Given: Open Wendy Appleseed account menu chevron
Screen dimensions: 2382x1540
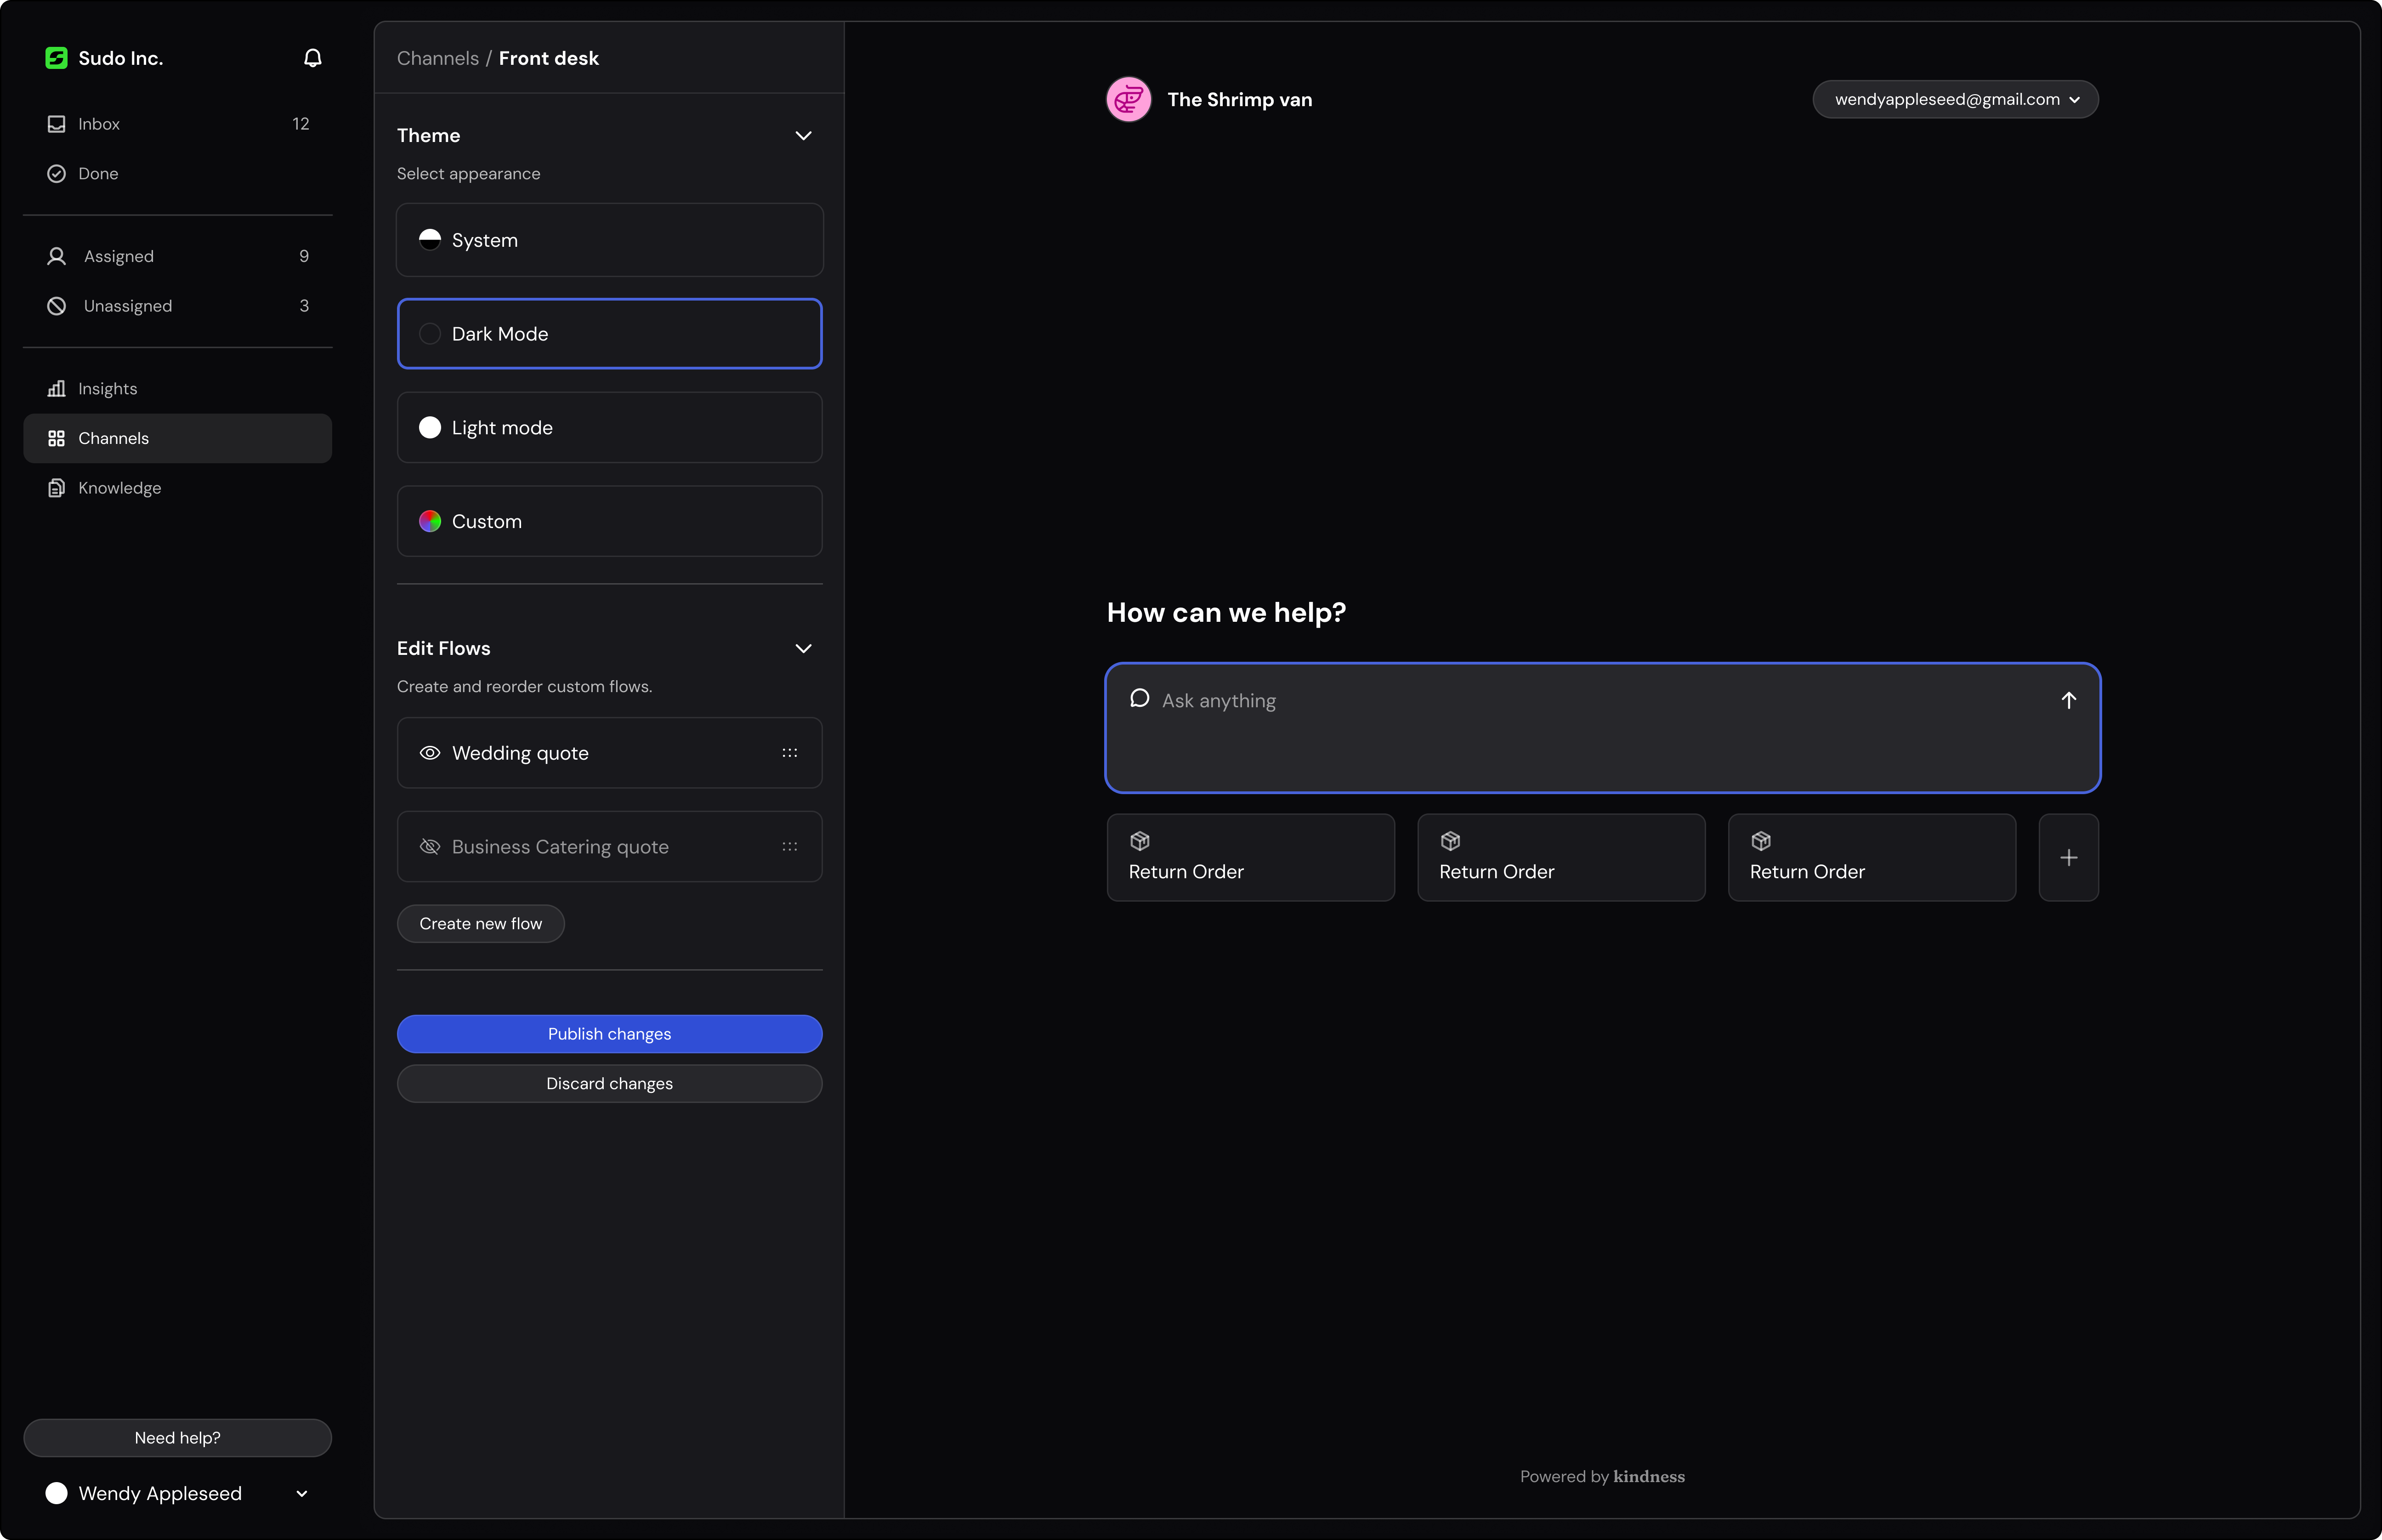Looking at the screenshot, I should [302, 1494].
